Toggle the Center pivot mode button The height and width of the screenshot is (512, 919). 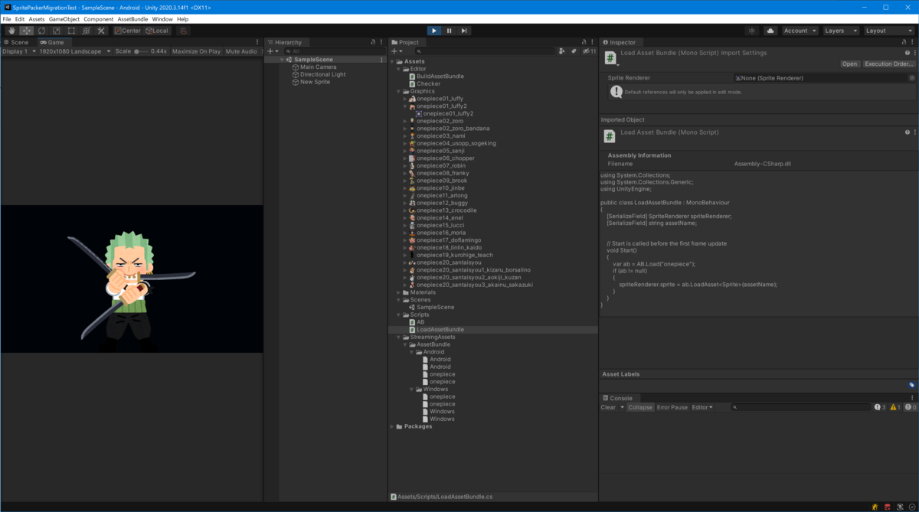coord(129,31)
